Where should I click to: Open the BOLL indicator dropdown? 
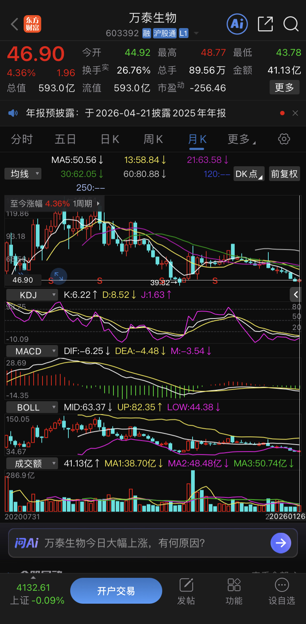click(32, 407)
